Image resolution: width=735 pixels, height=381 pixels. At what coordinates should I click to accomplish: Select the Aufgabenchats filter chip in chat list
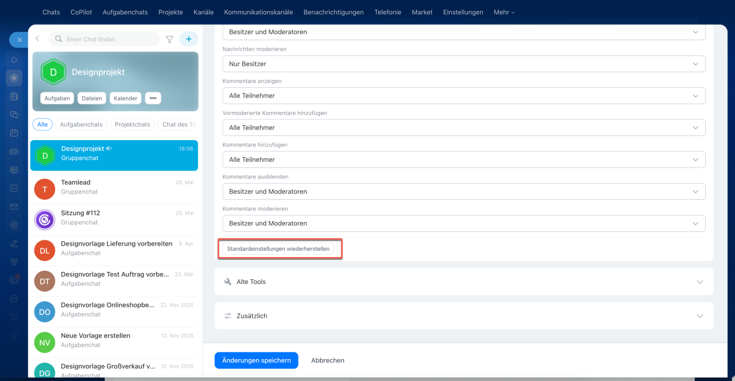click(x=81, y=125)
